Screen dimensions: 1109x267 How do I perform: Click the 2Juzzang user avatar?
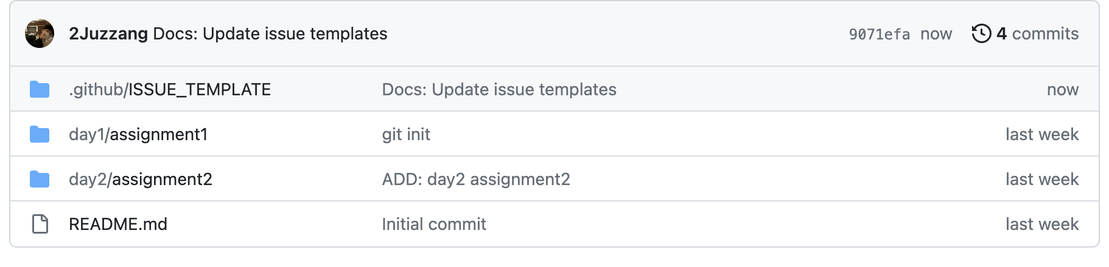[40, 33]
